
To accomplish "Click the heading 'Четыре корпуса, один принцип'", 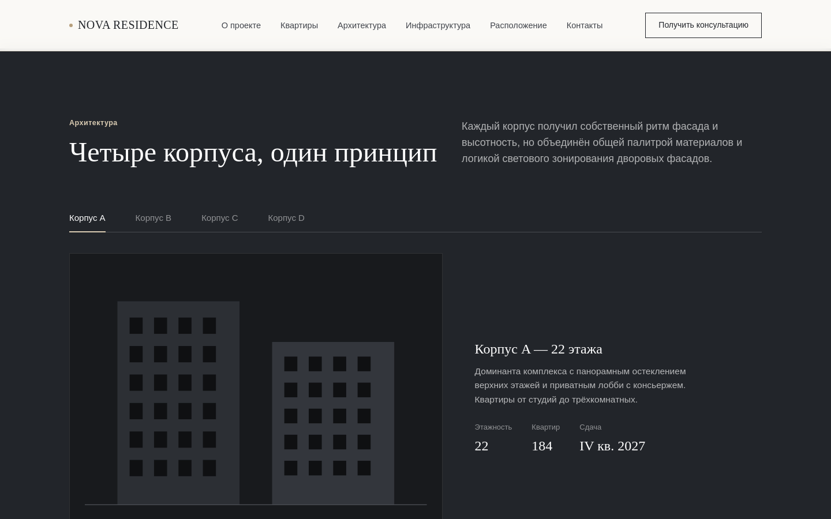I will pyautogui.click(x=253, y=153).
